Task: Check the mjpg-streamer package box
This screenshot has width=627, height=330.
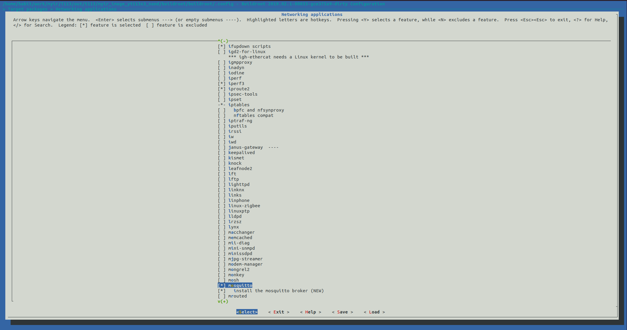Action: (222, 259)
